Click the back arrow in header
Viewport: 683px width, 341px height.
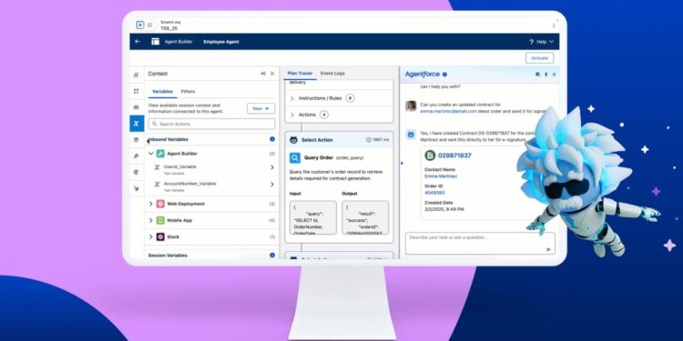click(138, 42)
